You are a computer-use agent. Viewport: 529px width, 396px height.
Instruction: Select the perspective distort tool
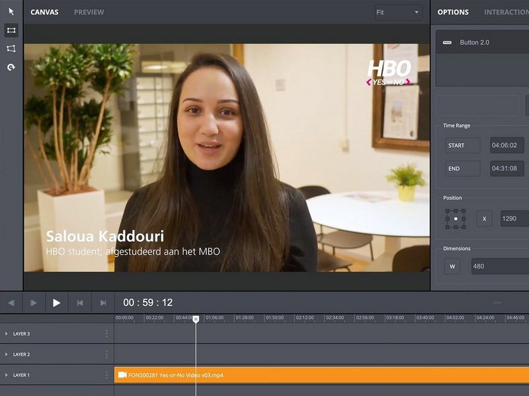[x=11, y=49]
